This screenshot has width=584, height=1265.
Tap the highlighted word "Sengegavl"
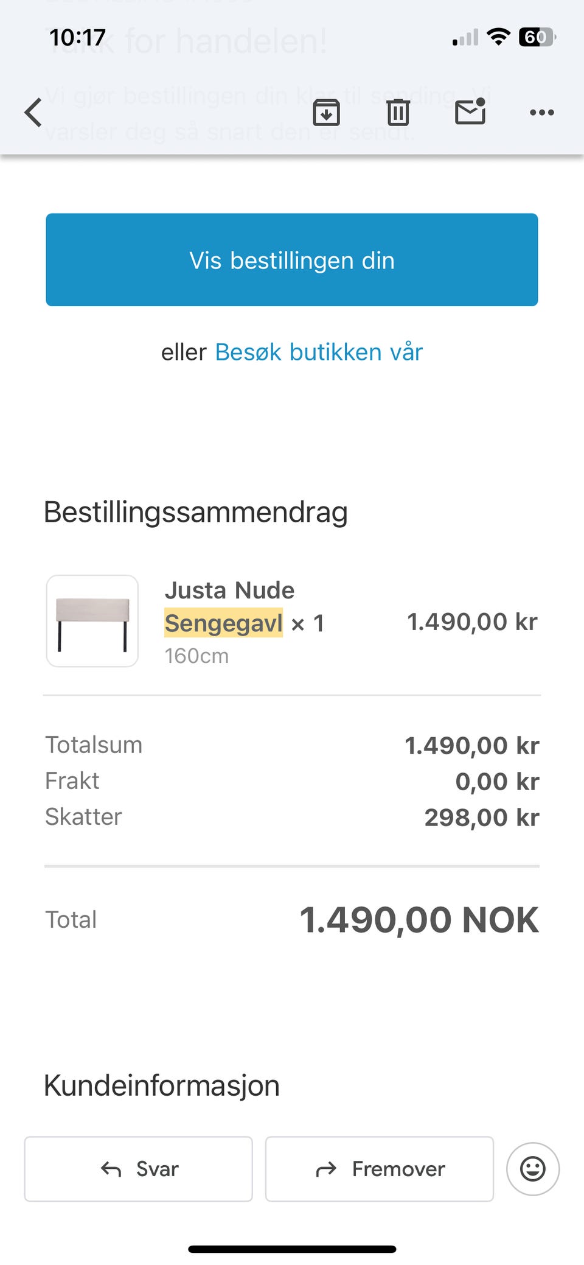click(x=223, y=623)
